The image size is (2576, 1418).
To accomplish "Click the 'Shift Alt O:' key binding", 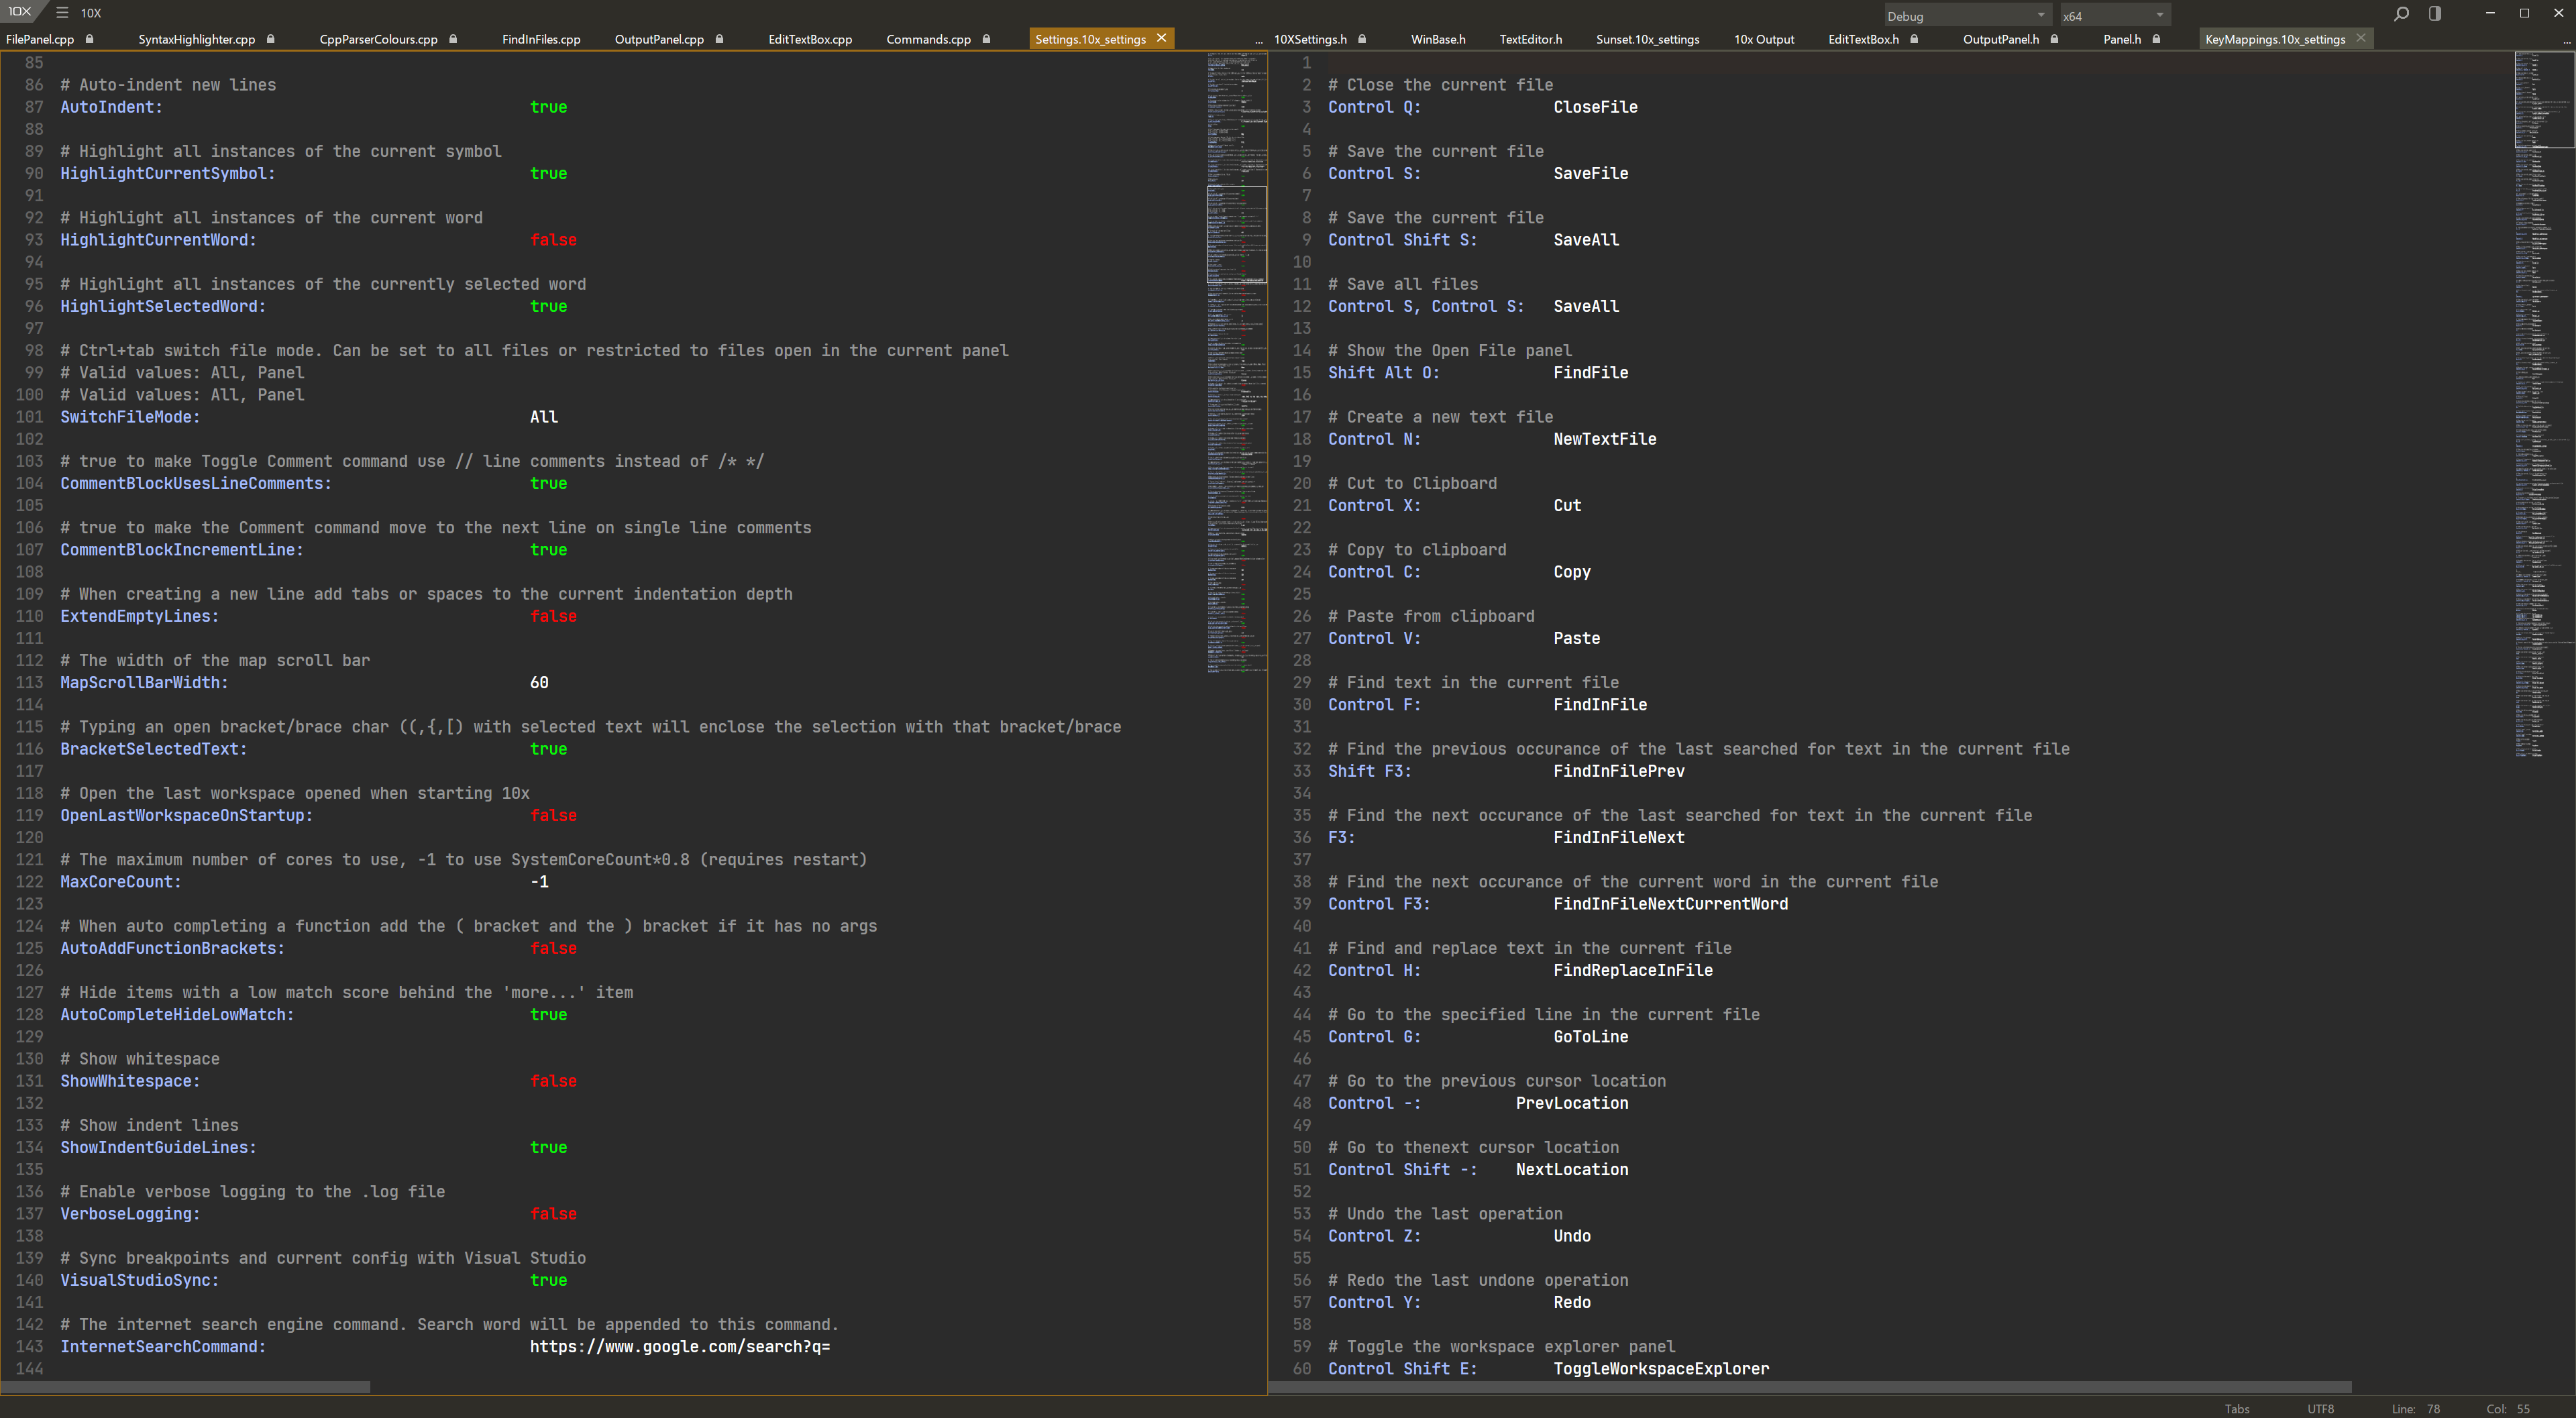I will point(1383,373).
